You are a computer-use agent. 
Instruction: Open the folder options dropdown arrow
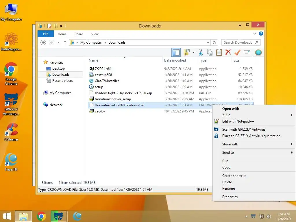pyautogui.click(x=194, y=52)
